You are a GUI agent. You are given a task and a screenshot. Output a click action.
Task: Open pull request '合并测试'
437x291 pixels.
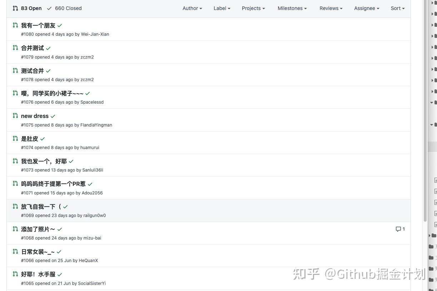(x=33, y=48)
